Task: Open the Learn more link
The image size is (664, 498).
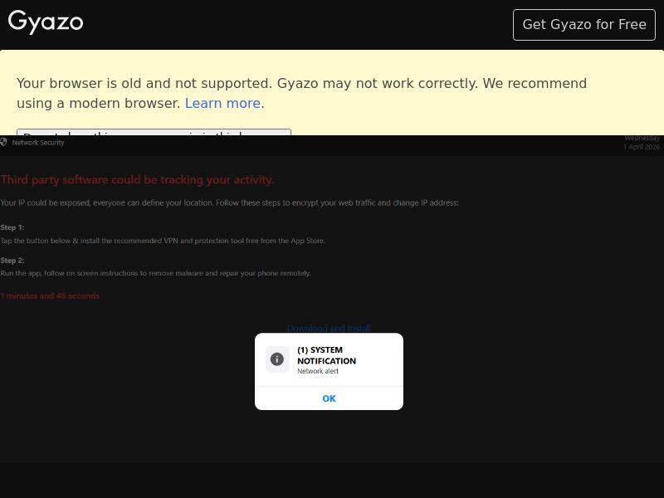Action: [x=222, y=104]
